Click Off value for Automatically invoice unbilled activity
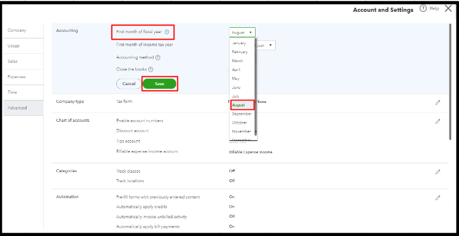Image resolution: width=459 pixels, height=236 pixels. pyautogui.click(x=232, y=216)
